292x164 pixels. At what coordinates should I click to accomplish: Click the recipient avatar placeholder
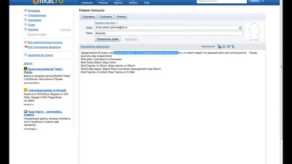255,32
